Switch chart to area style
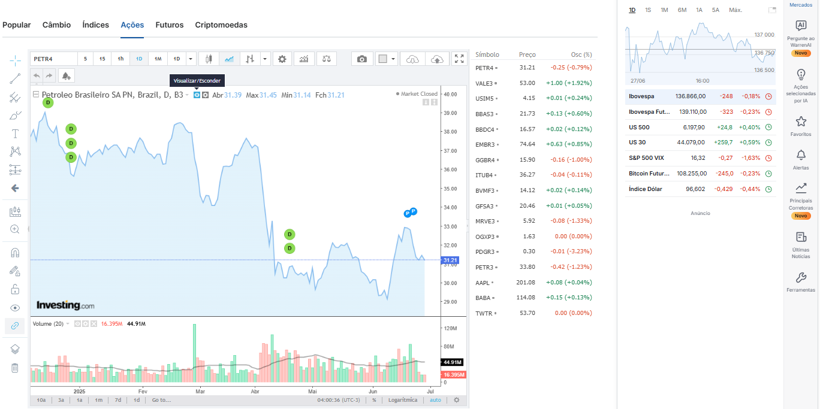 click(x=229, y=59)
